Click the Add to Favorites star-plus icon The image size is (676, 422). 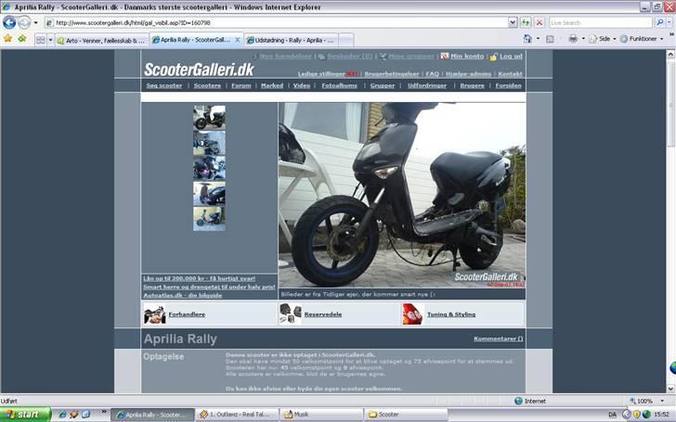pos(22,39)
